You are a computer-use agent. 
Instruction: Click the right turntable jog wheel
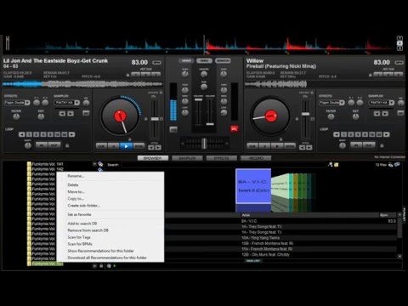pyautogui.click(x=271, y=116)
